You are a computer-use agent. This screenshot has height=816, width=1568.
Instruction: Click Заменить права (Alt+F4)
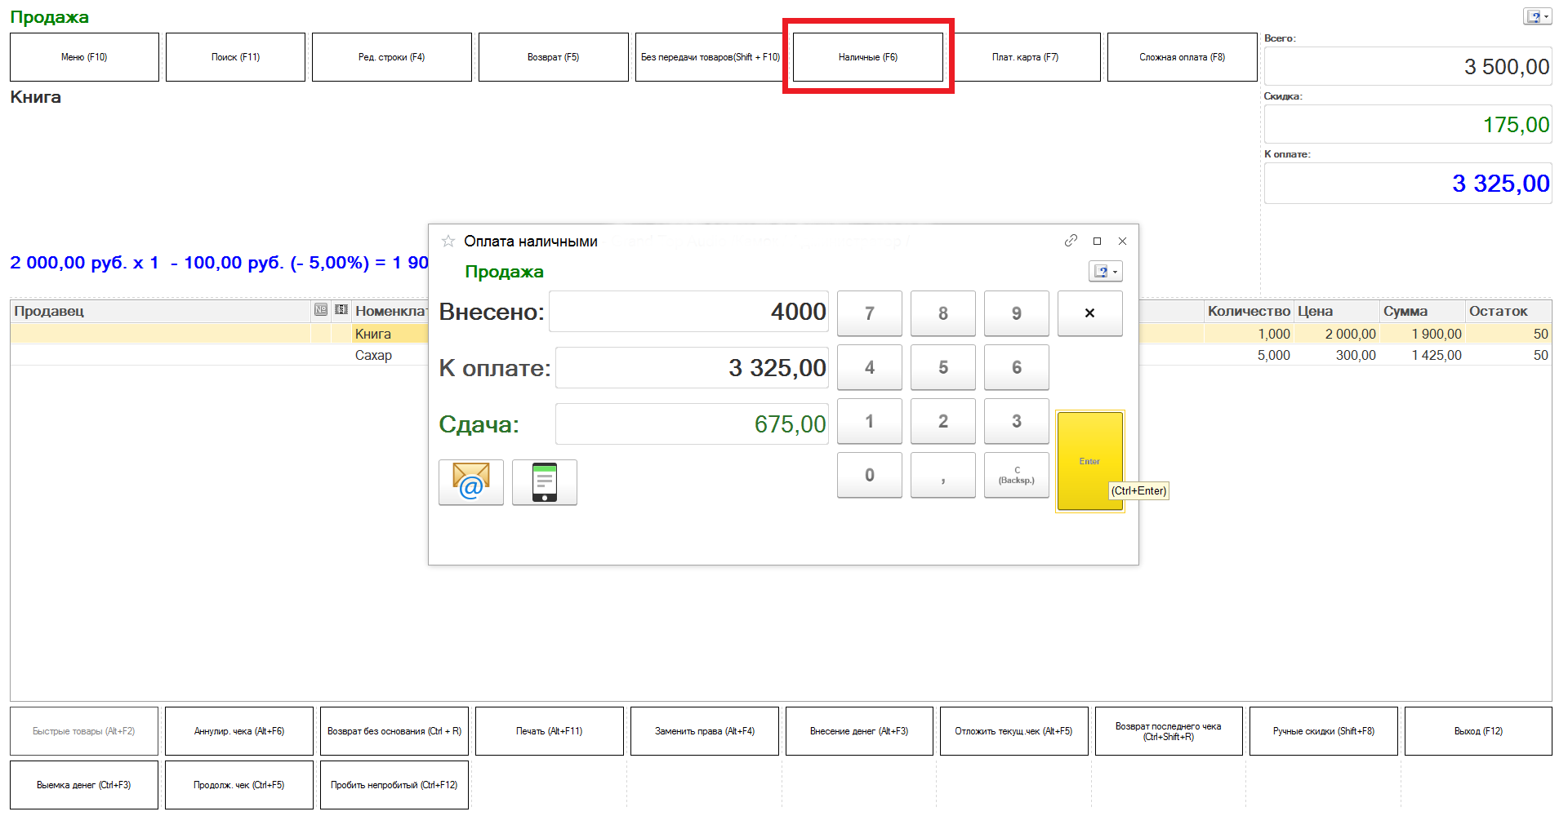tap(705, 731)
